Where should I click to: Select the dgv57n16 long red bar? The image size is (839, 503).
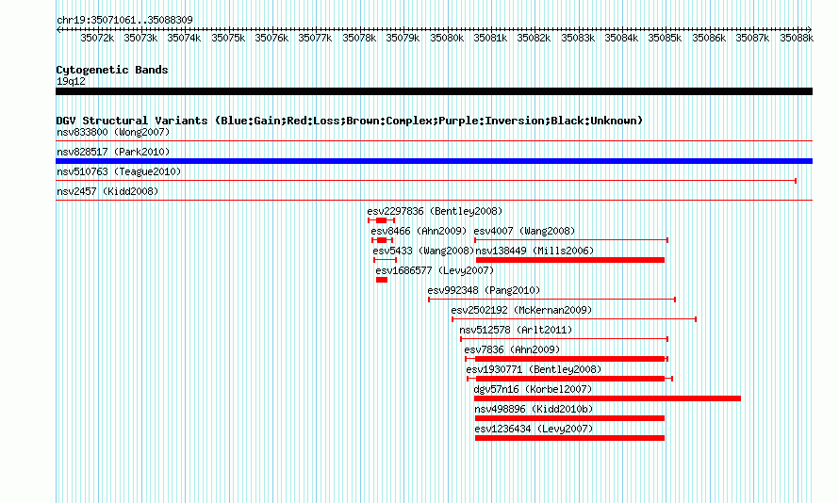click(607, 398)
